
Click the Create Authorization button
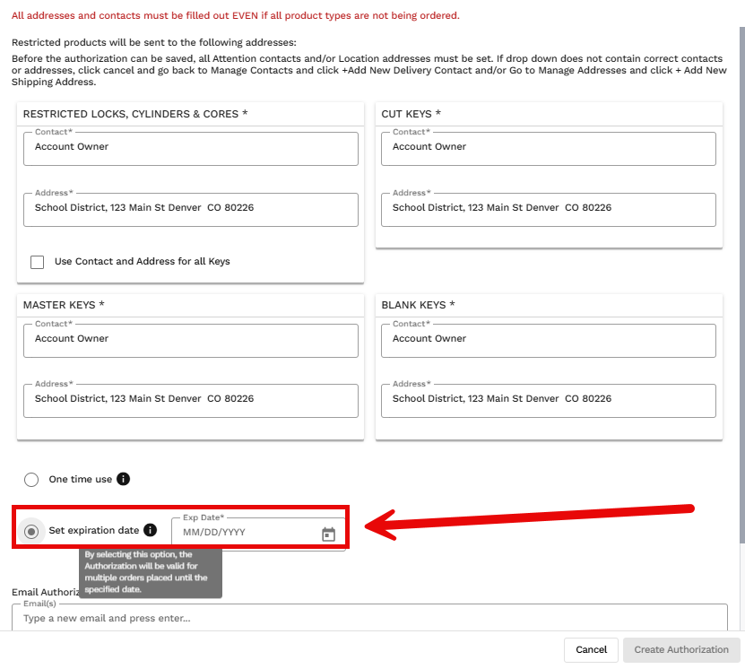tap(681, 649)
